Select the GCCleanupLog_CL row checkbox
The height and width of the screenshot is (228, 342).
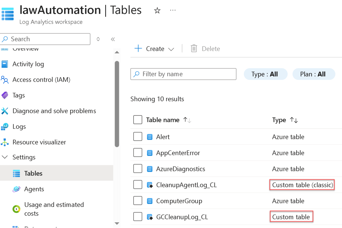point(138,217)
